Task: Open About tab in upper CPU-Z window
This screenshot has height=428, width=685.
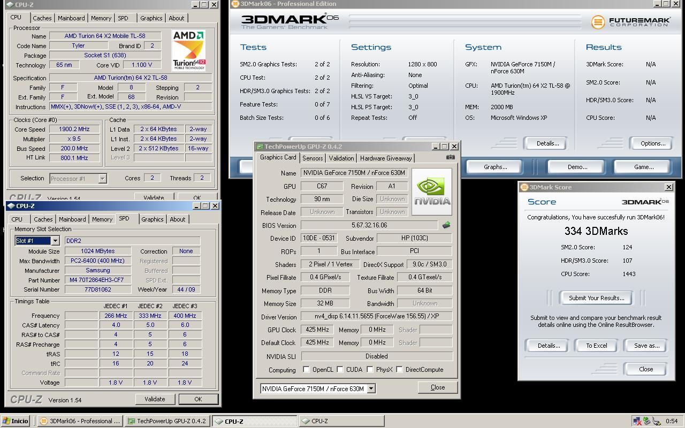Action: tap(177, 18)
